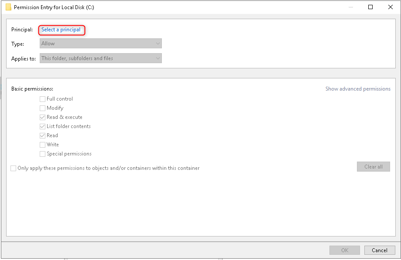401x260 pixels.
Task: Show advanced permissions link
Action: click(358, 89)
